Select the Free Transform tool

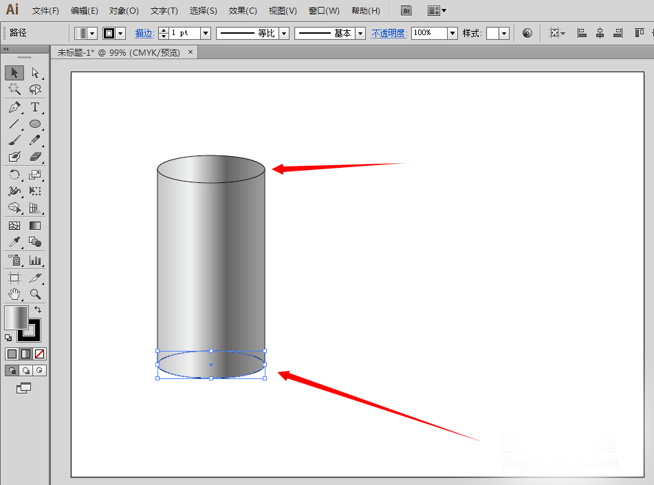click(35, 191)
